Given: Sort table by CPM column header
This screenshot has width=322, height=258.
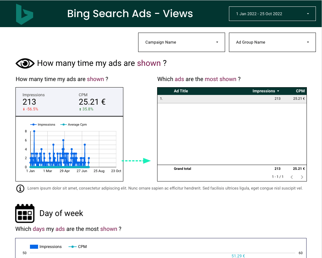Looking at the screenshot, I should [x=300, y=91].
